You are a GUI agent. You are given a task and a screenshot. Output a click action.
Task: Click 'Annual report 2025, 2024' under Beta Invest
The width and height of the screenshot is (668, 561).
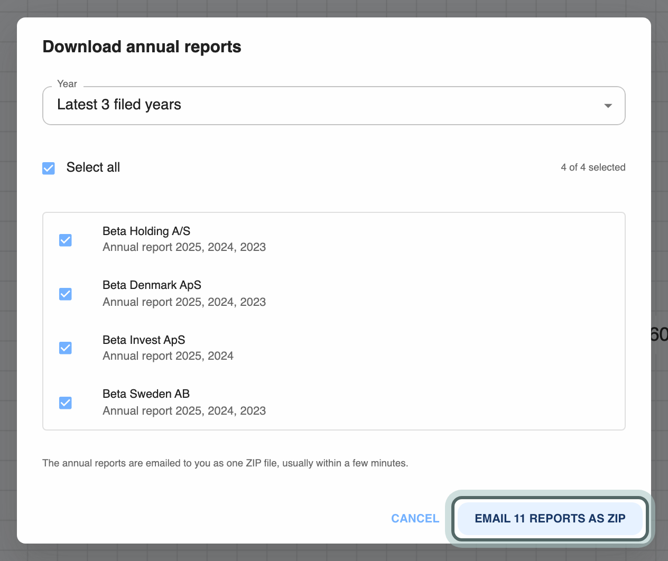coord(168,356)
